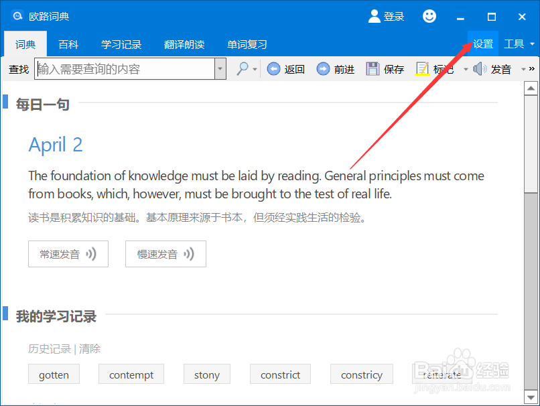Click the 每日一句 section heading

point(43,105)
